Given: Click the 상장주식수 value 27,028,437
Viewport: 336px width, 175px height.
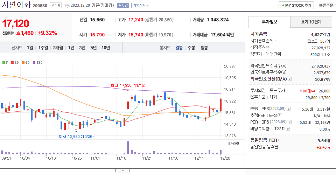Looking at the screenshot, I should pos(321,48).
